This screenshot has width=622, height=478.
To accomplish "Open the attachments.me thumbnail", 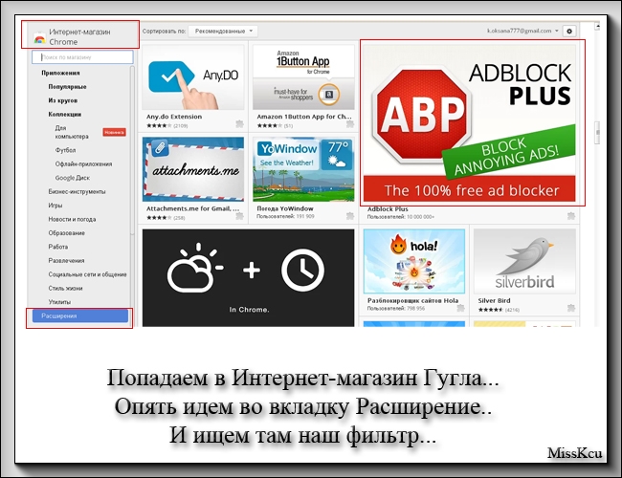I will pyautogui.click(x=193, y=169).
